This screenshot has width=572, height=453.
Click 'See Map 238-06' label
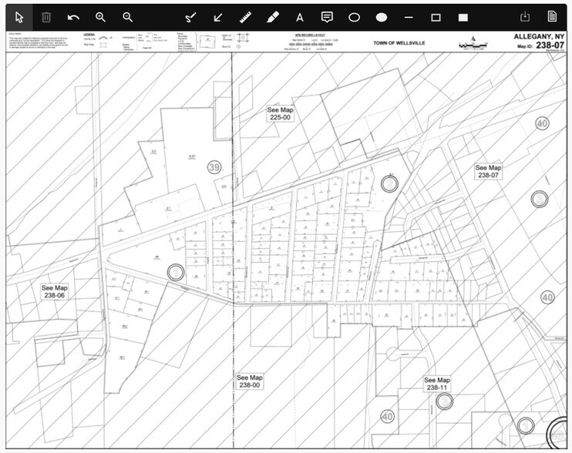point(55,291)
